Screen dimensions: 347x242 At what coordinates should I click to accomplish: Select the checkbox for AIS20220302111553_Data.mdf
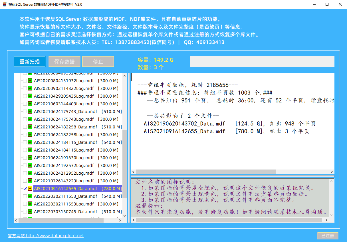click(25, 196)
